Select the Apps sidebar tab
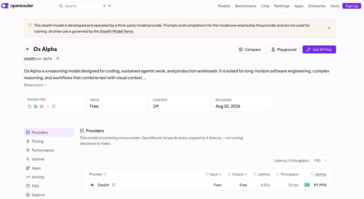This screenshot has width=364, height=199. (49, 168)
